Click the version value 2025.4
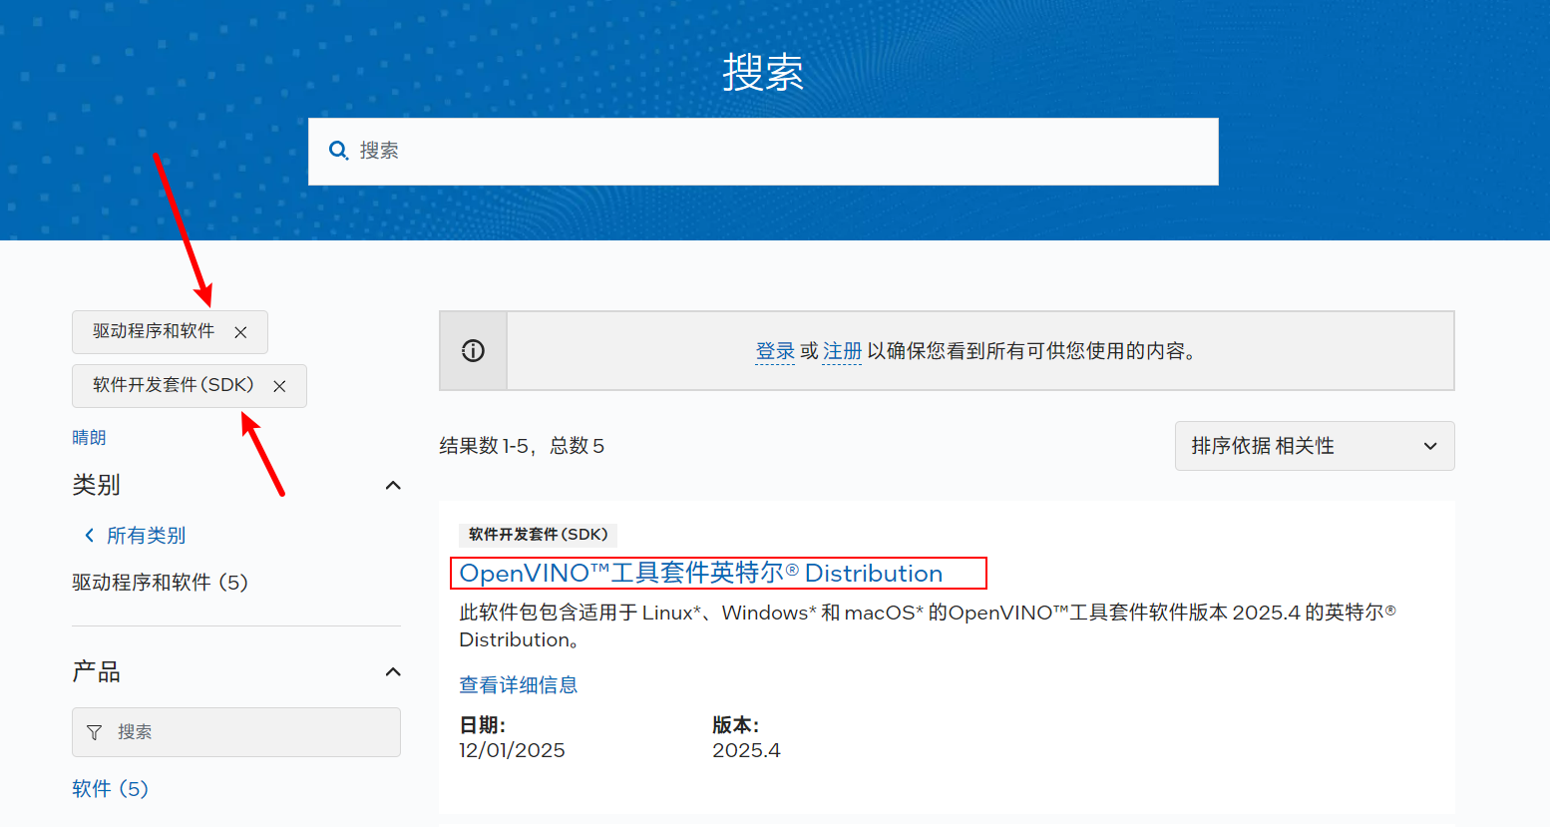 click(746, 750)
